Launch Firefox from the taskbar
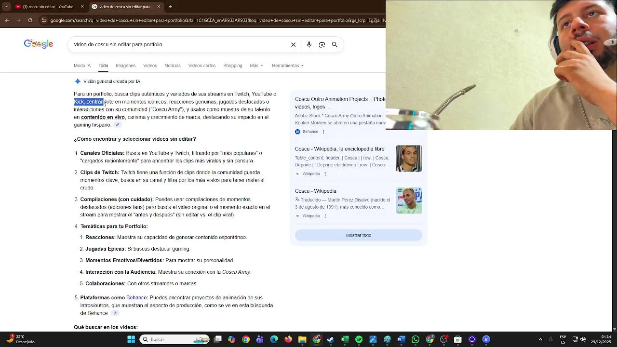Viewport: 617px width, 347px height. 288,339
